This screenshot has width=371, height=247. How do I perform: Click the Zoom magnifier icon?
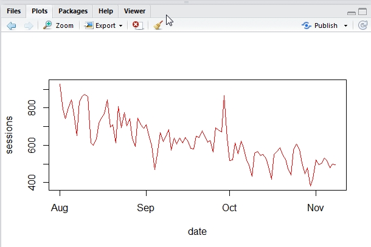click(47, 25)
